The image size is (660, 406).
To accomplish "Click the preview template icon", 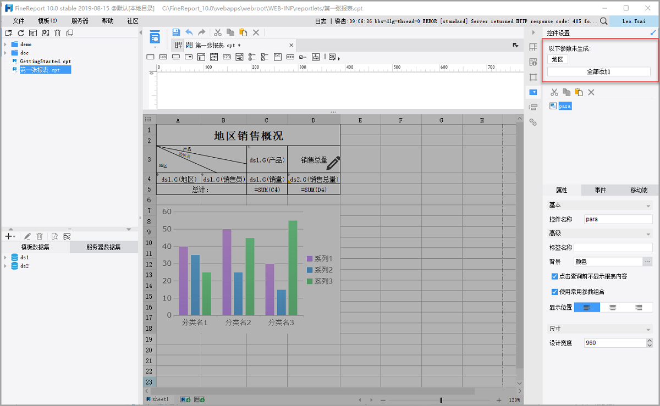I will [x=155, y=37].
